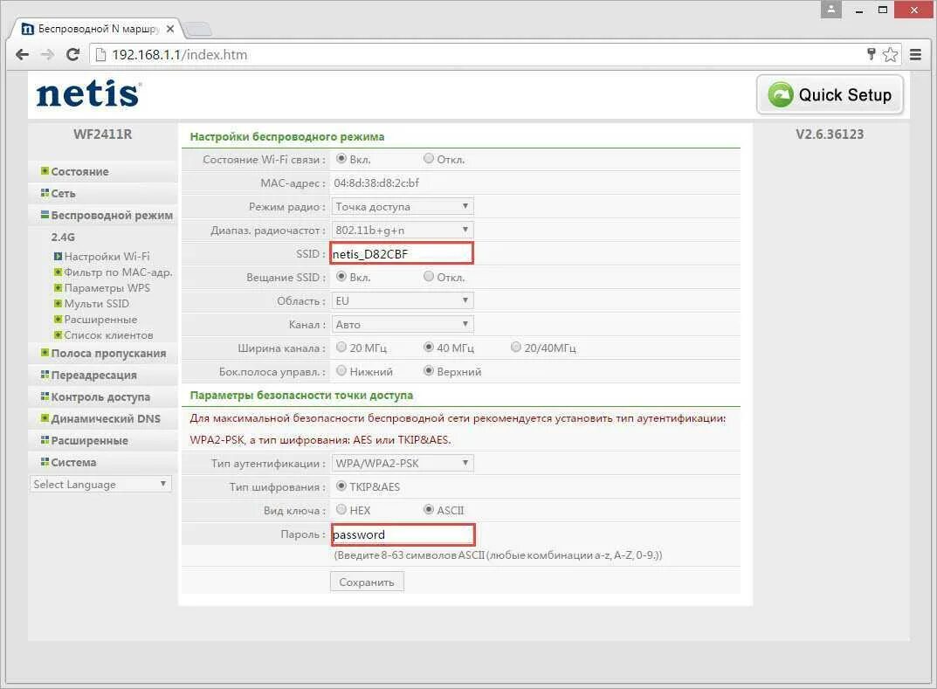Select ASCII key type

tap(429, 510)
